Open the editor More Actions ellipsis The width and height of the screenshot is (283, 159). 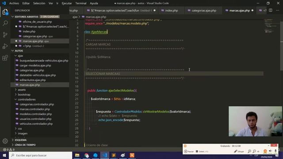[277, 11]
